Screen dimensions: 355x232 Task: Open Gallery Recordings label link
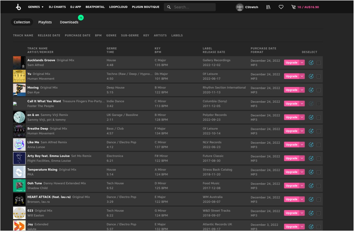coord(216,60)
